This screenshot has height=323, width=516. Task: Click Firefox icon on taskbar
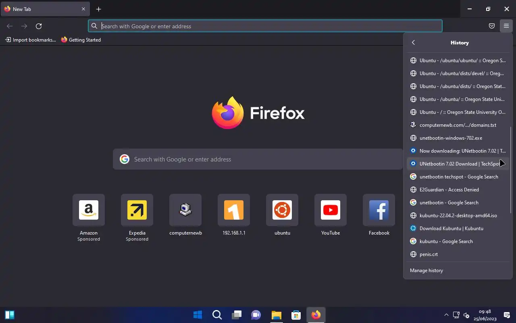[316, 315]
